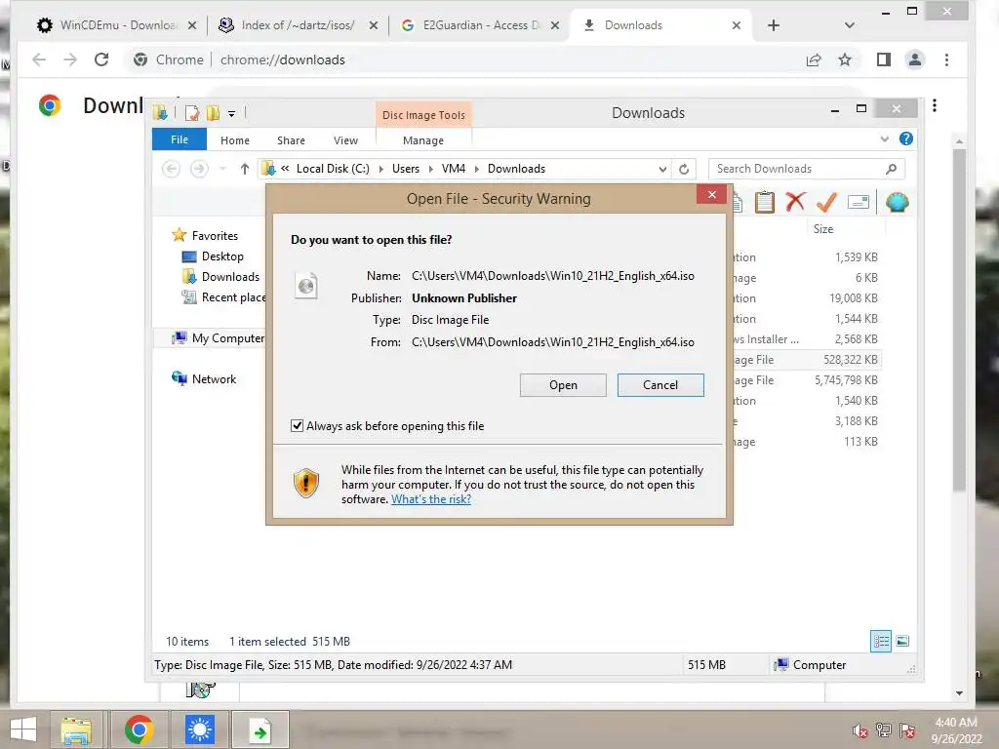Click the red X delete toolbar icon

[795, 203]
